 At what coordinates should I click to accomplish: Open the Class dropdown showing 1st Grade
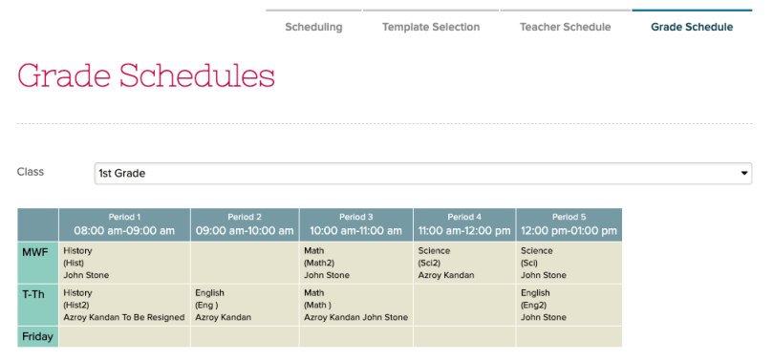click(x=423, y=174)
